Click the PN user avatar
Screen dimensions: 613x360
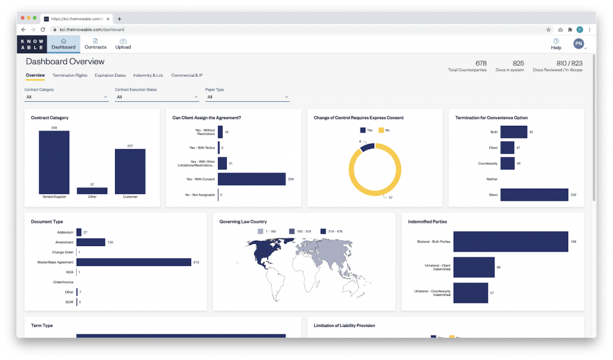(578, 43)
